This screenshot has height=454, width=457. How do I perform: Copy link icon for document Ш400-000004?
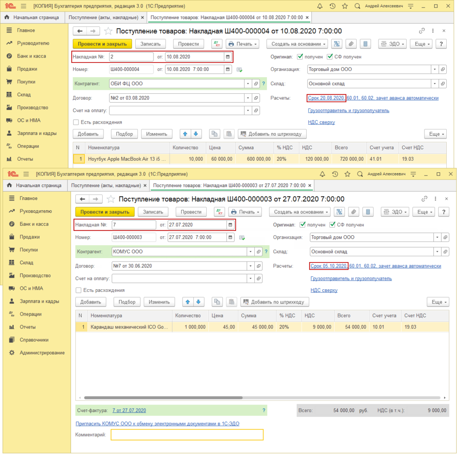pos(422,31)
